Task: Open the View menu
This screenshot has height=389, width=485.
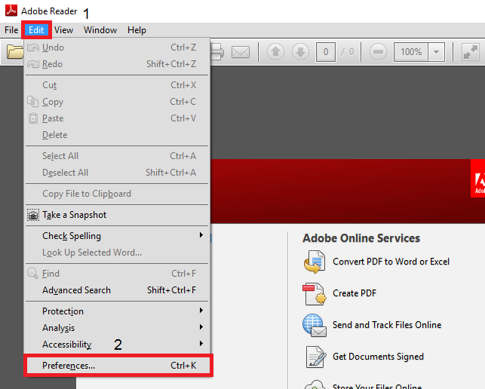Action: 63,30
